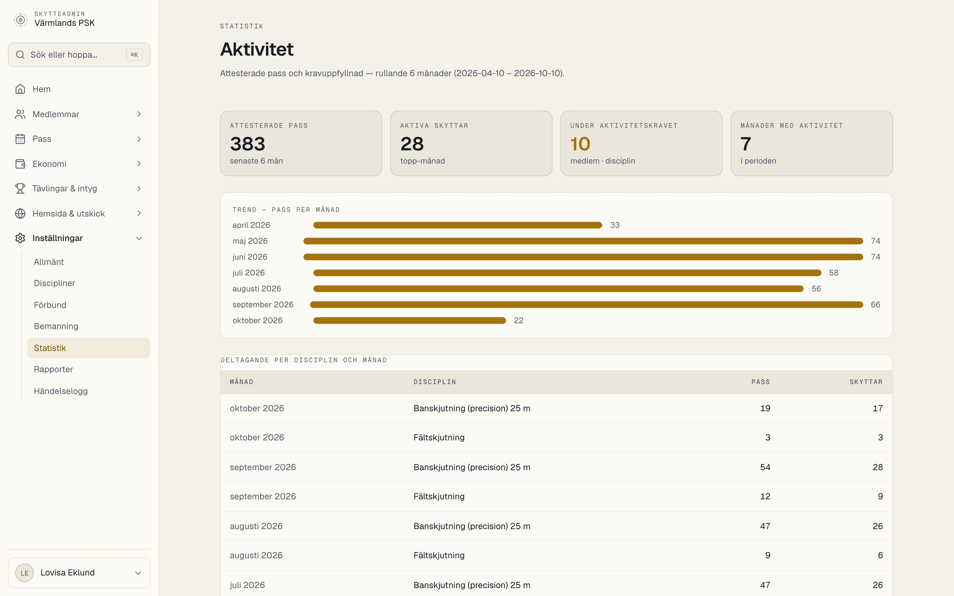Select the active Statistik item
This screenshot has height=596, width=954.
point(88,348)
